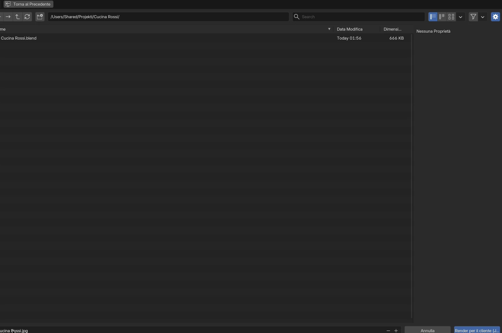Switch to vertical list view
The width and height of the screenshot is (502, 333).
433,17
